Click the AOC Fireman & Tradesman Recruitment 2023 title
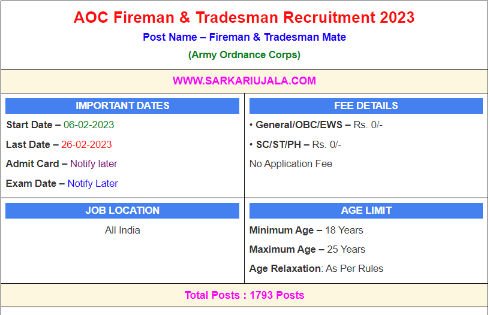The height and width of the screenshot is (315, 490). pyautogui.click(x=244, y=17)
